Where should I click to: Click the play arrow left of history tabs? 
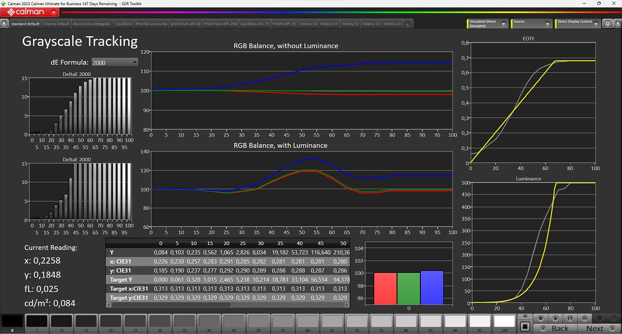click(4, 24)
